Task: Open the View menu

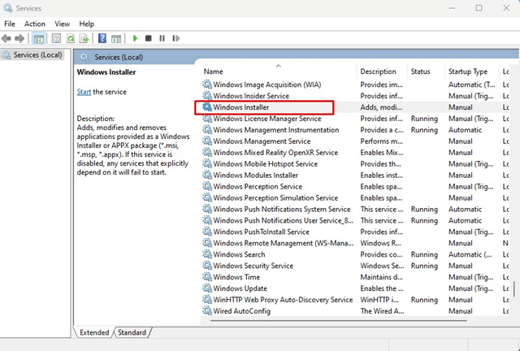Action: (x=62, y=24)
